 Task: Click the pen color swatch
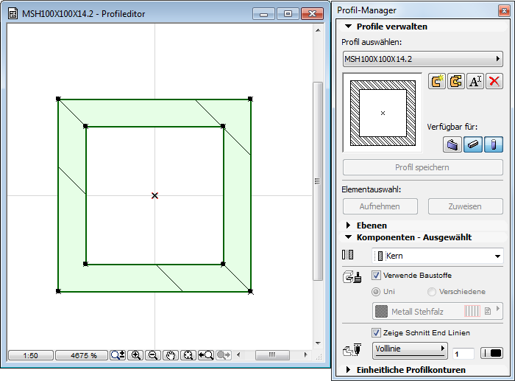tap(491, 353)
